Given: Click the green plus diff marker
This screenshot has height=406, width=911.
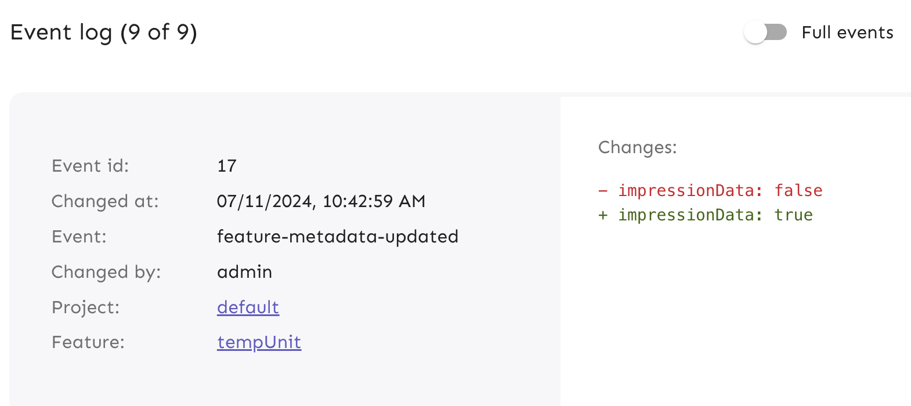Looking at the screenshot, I should [x=603, y=215].
